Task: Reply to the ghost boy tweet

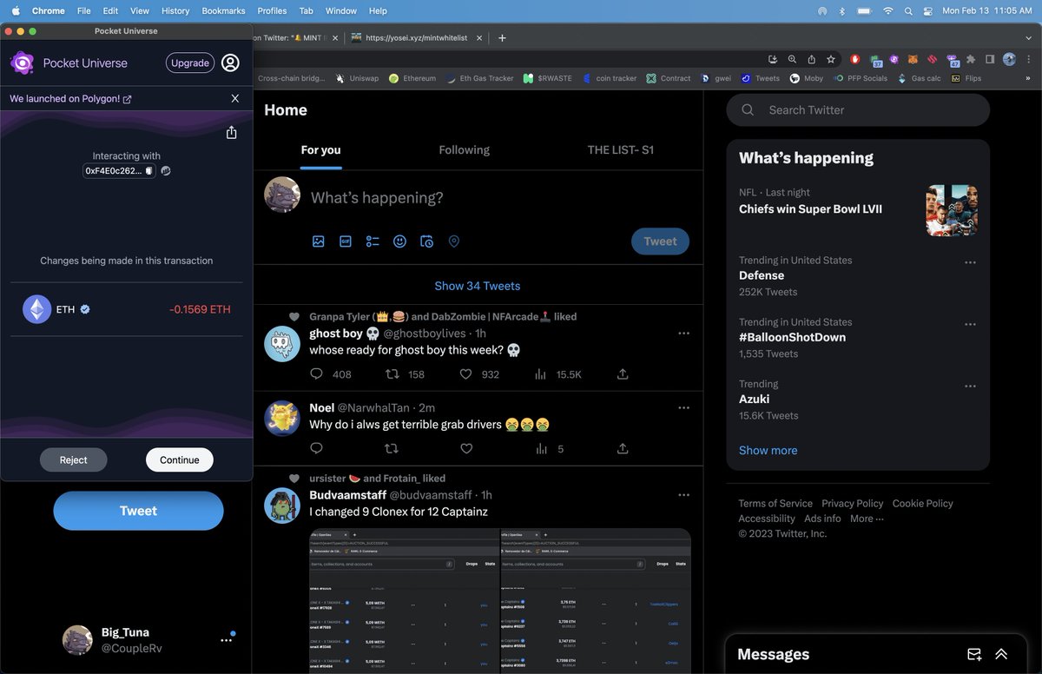Action: (316, 374)
